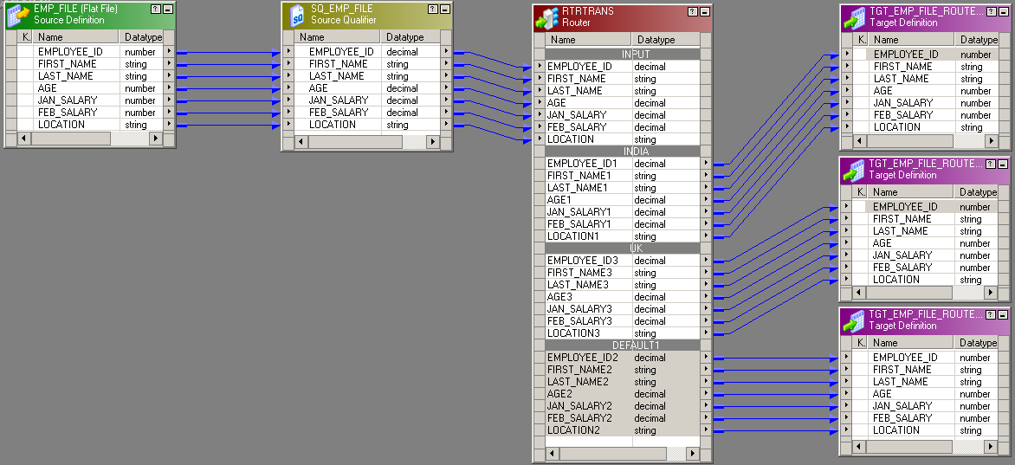Click left scroll arrow in EMP_FILE source scrollbar
Viewport: 1015px width, 465px height.
[23, 139]
